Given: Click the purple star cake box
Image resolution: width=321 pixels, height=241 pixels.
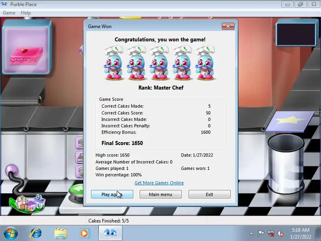Looking at the screenshot, I should [290, 122].
